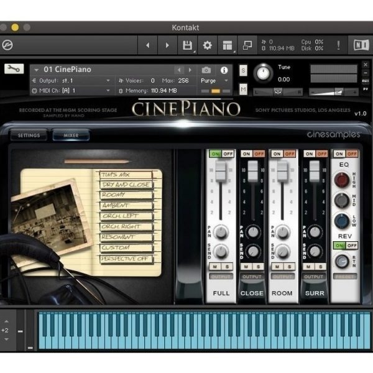The height and width of the screenshot is (373, 373).
Task: Turn ON the FULL channel
Action: pyautogui.click(x=215, y=154)
